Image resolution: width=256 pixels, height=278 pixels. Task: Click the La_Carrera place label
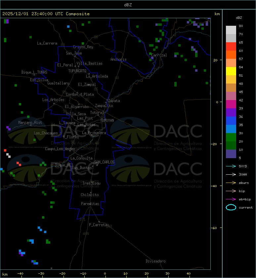[x=47, y=43]
